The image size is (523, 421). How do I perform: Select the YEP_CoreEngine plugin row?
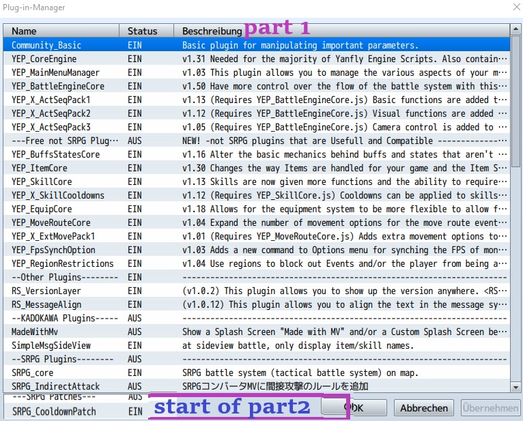(x=257, y=59)
